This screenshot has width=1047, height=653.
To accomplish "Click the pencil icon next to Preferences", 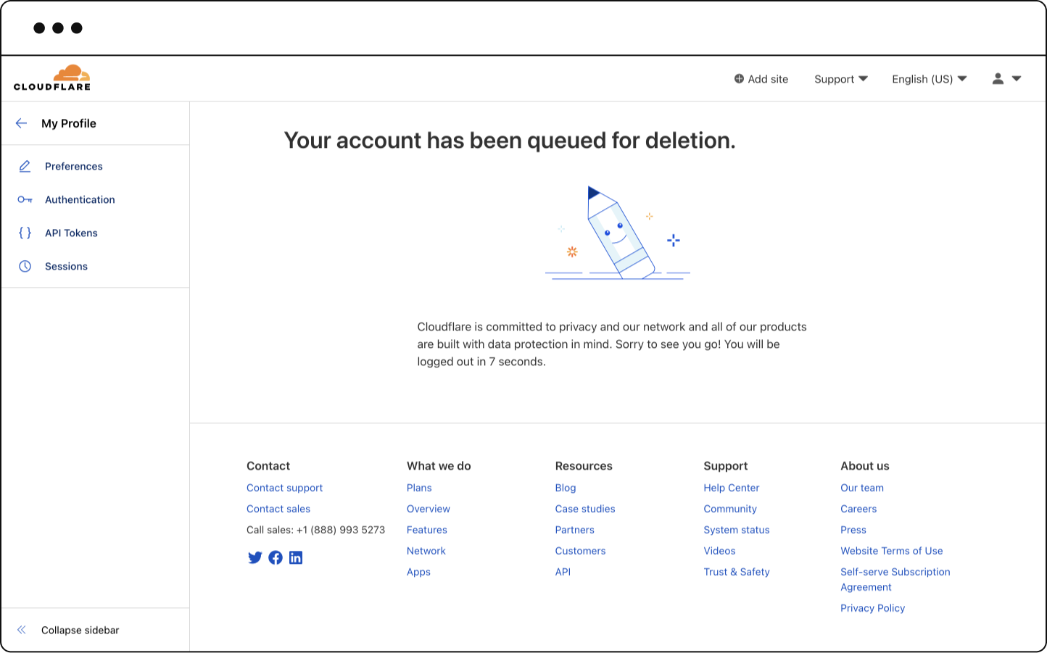I will click(25, 166).
